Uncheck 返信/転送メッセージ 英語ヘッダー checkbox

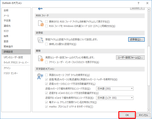47,79
